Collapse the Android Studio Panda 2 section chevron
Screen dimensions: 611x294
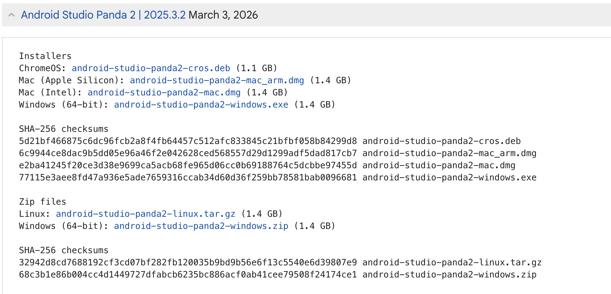(x=11, y=15)
